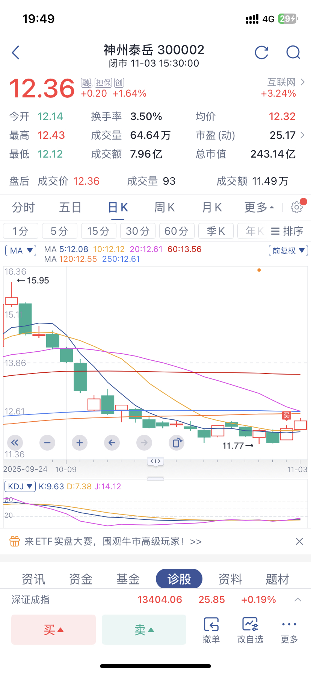Zoom out the K-line chart with minus

pyautogui.click(x=47, y=443)
